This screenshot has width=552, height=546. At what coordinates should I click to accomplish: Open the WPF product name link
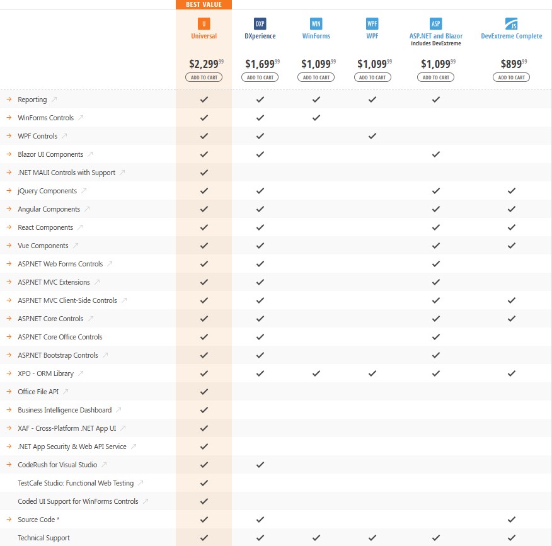click(x=372, y=36)
